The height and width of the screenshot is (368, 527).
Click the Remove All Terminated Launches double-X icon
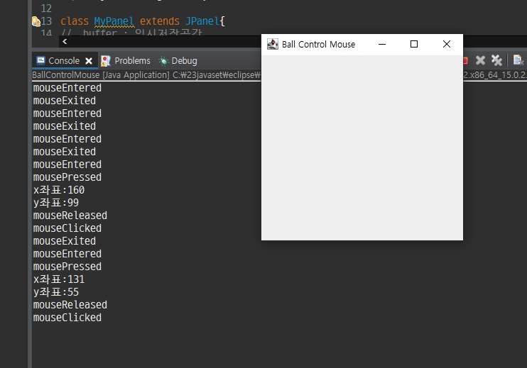pyautogui.click(x=496, y=60)
